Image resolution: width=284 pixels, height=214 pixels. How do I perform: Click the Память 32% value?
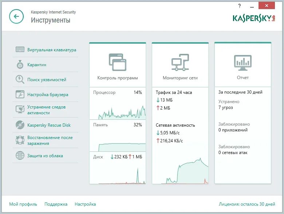coord(138,125)
